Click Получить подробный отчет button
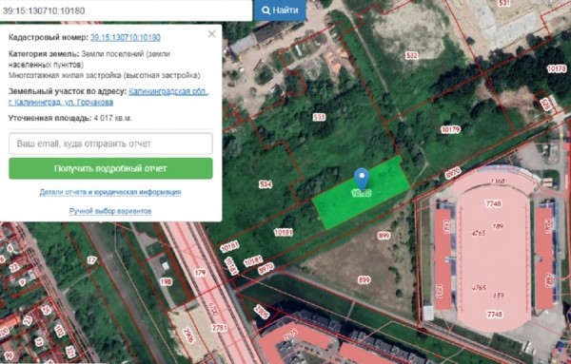The width and height of the screenshot is (571, 364). [110, 168]
